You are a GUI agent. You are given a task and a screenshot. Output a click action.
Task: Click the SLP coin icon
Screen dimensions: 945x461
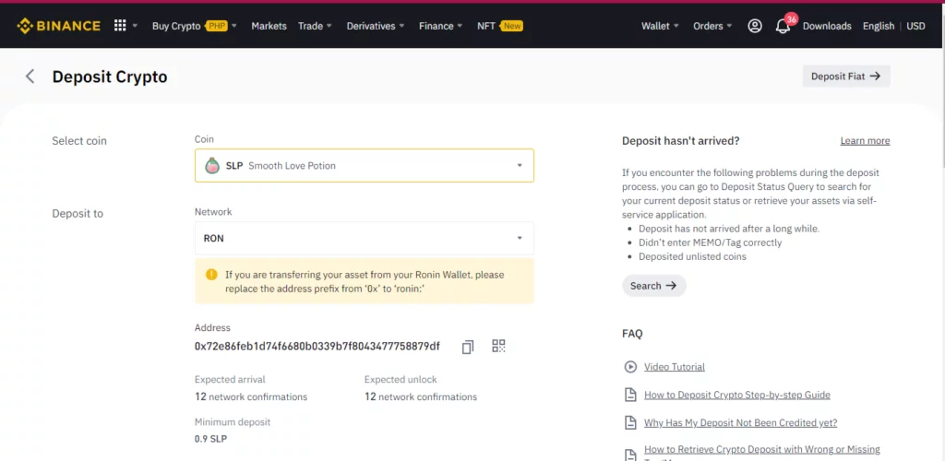coord(212,166)
